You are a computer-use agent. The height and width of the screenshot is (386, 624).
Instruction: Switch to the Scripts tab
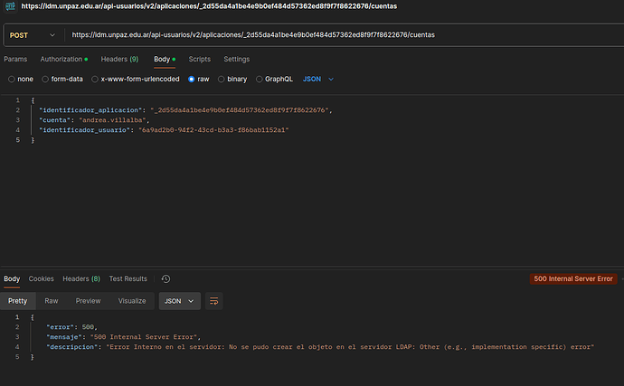point(199,59)
